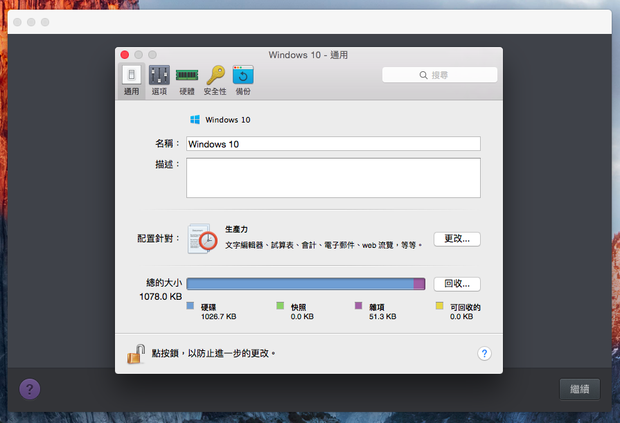The height and width of the screenshot is (423, 620).
Task: Click the green 快照 legend swatch
Action: pyautogui.click(x=281, y=305)
